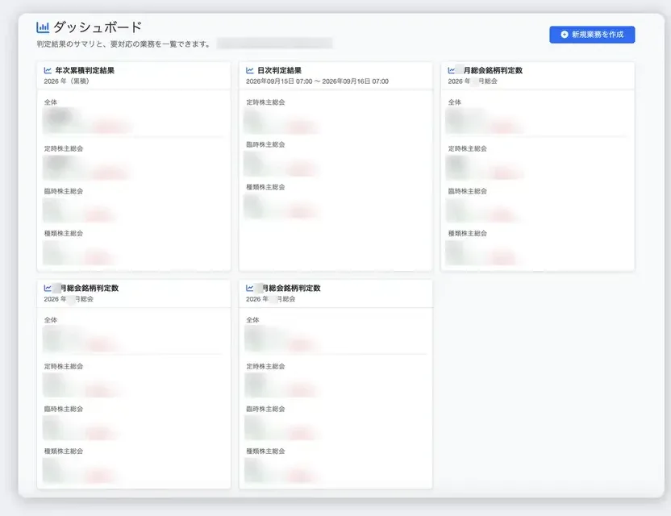Select 種類株主総会 in 年次累積判定結果 card
This screenshot has height=516, width=671.
pos(64,233)
